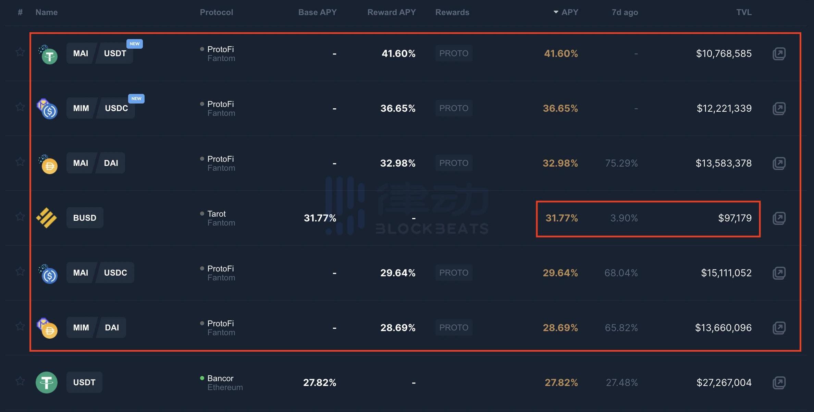
Task: Open the Bancor protocol link
Action: pyautogui.click(x=220, y=378)
